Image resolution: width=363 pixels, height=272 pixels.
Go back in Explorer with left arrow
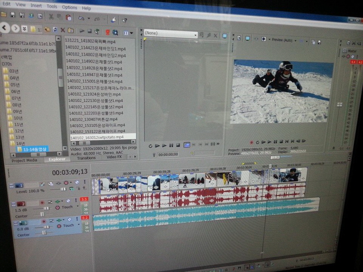point(5,28)
